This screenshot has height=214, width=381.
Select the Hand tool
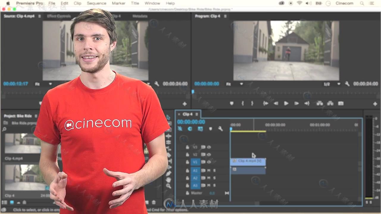[x=168, y=180]
